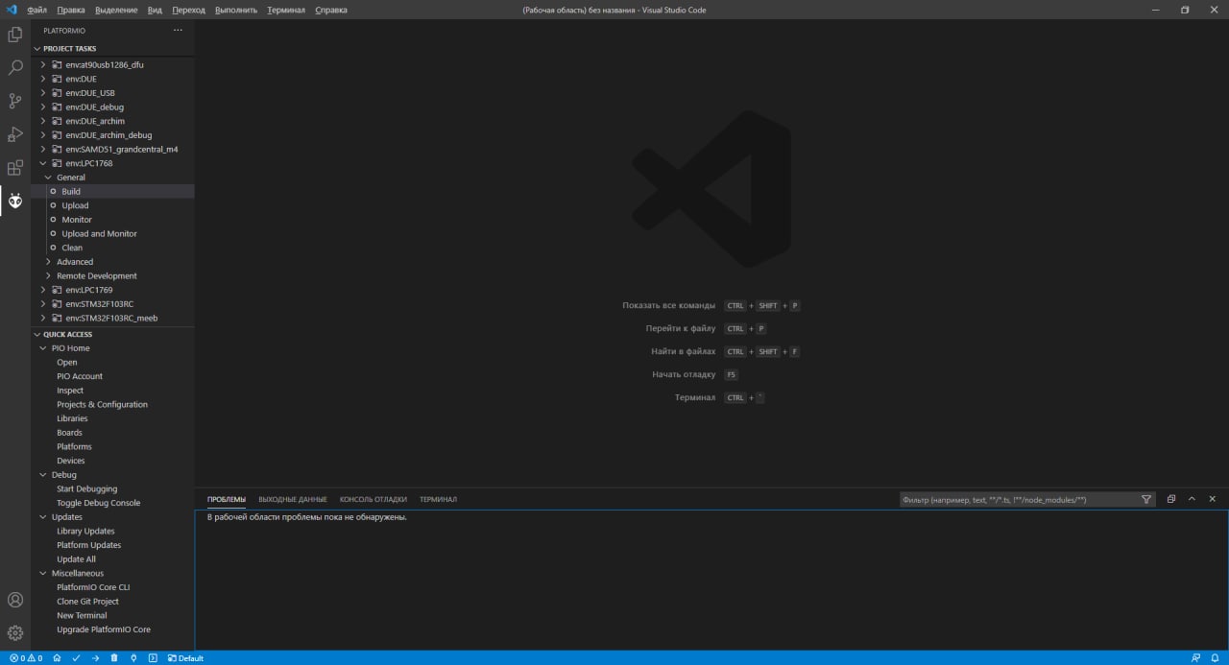
Task: Collapse the General task group
Action: pos(48,178)
